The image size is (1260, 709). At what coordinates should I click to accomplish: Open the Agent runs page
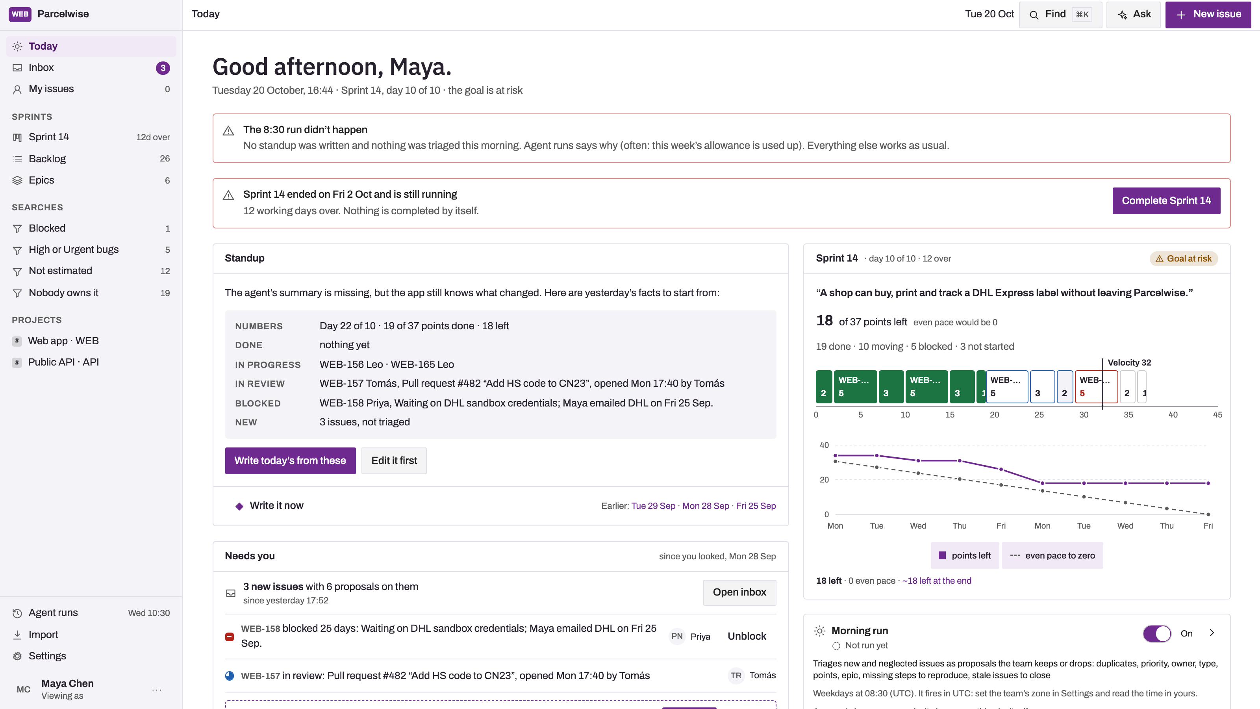[x=91, y=613]
